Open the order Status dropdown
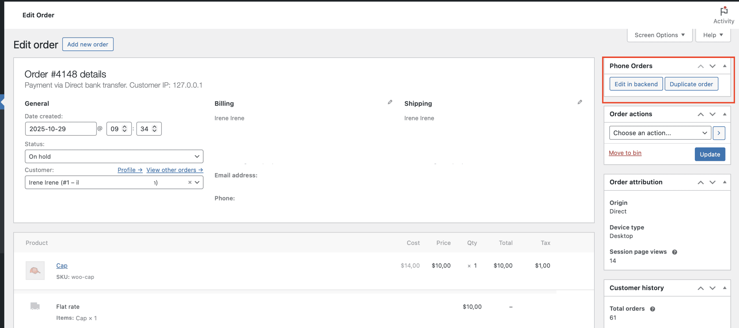The width and height of the screenshot is (739, 328). point(114,156)
